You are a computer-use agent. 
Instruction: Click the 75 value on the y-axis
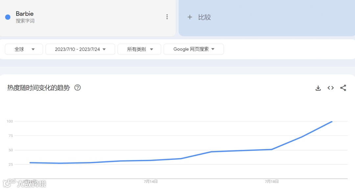tap(11, 136)
